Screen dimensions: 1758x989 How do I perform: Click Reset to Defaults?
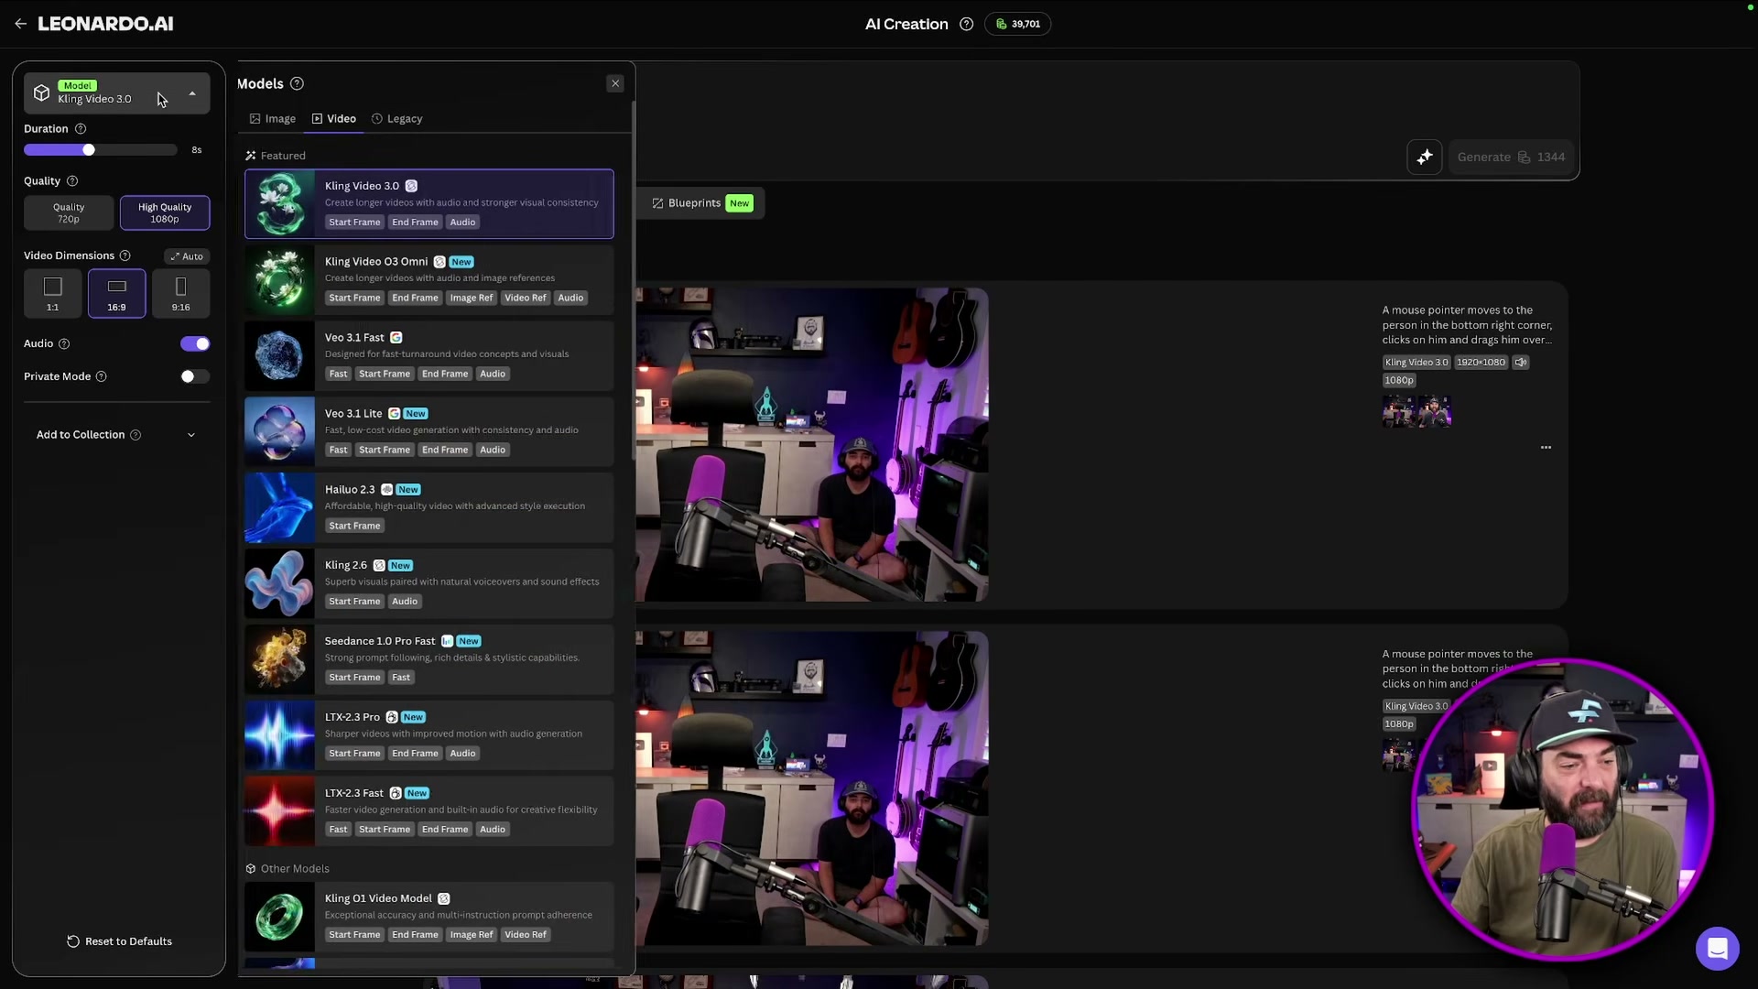119,940
